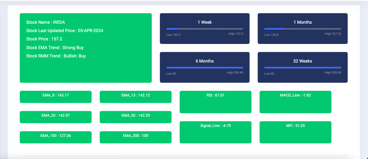The height and width of the screenshot is (159, 368).
Task: Click the EMA_100 : 127.06 tile
Action: pos(56,137)
